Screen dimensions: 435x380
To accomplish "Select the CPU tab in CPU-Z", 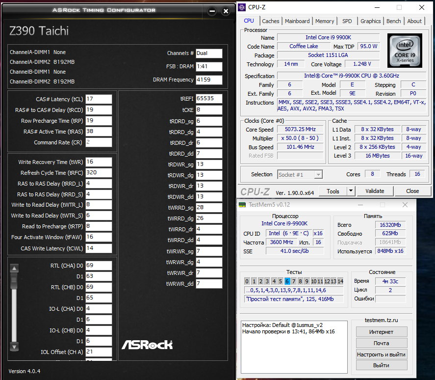I will click(249, 21).
